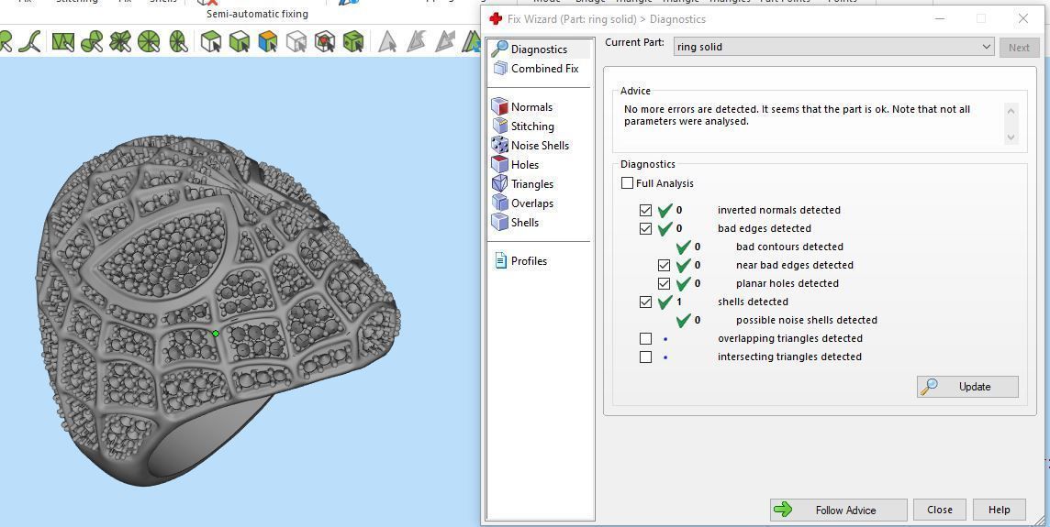1050x527 pixels.
Task: Uncheck planar holes detected checkbox
Action: coord(664,283)
